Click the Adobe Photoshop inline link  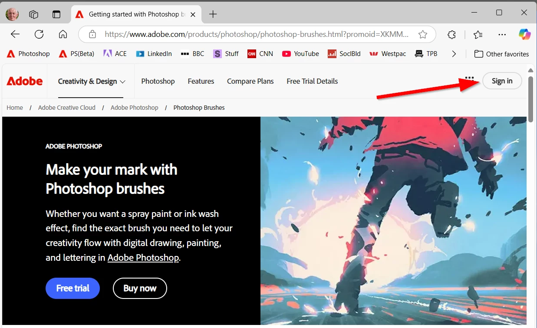143,258
